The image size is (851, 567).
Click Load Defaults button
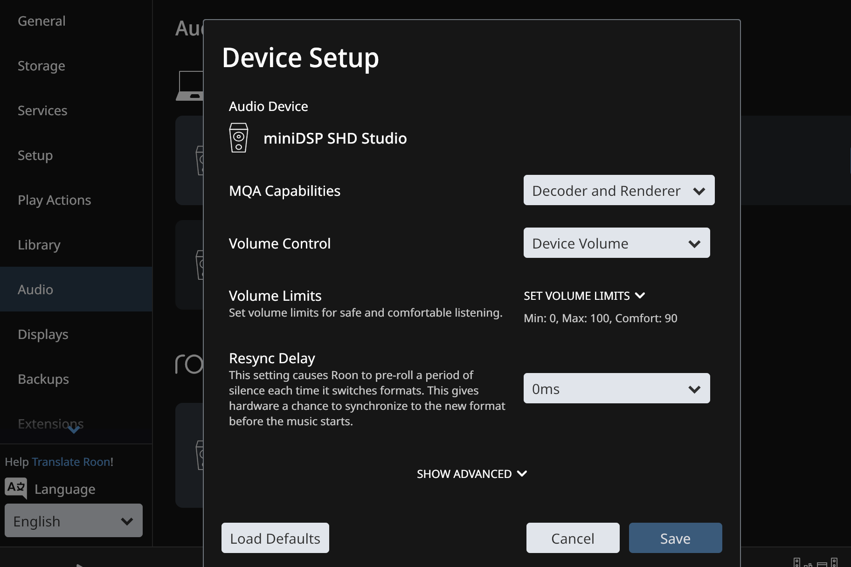point(275,538)
